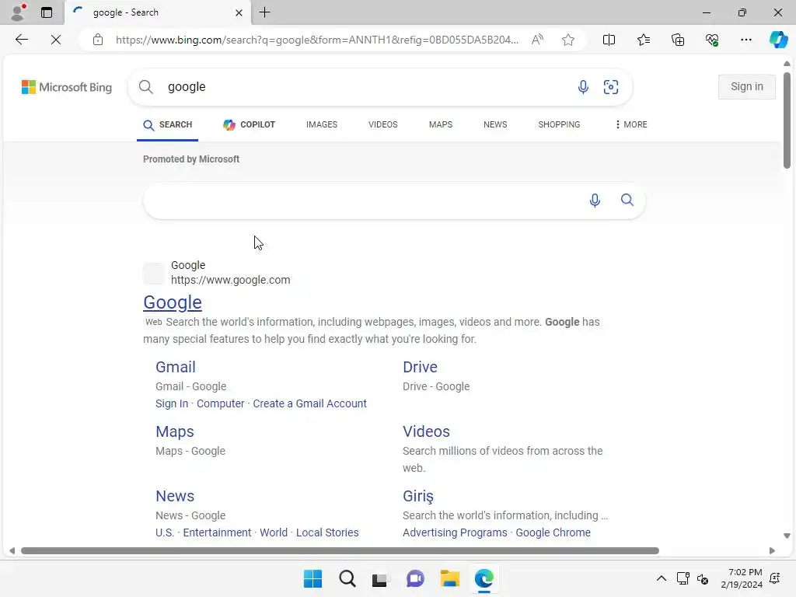The height and width of the screenshot is (597, 796).
Task: Click Create a Gmail Account link
Action: pos(309,403)
